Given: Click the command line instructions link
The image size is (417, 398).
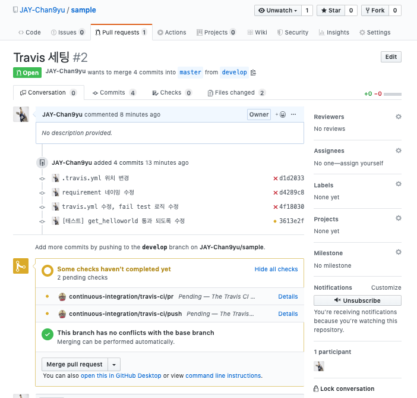Looking at the screenshot, I should click(223, 375).
